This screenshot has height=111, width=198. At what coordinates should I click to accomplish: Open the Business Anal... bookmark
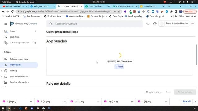pos(54,16)
